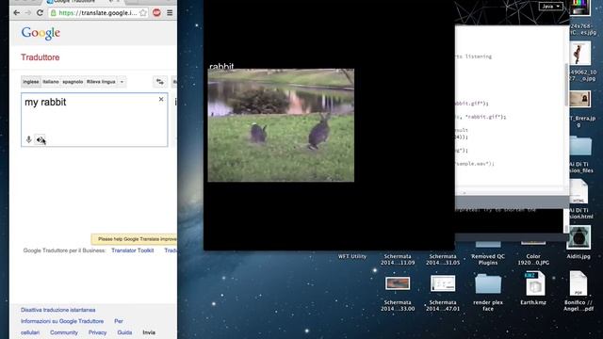
Task: Open 'Informazioni su Google Traduttore' link
Action: pos(62,321)
